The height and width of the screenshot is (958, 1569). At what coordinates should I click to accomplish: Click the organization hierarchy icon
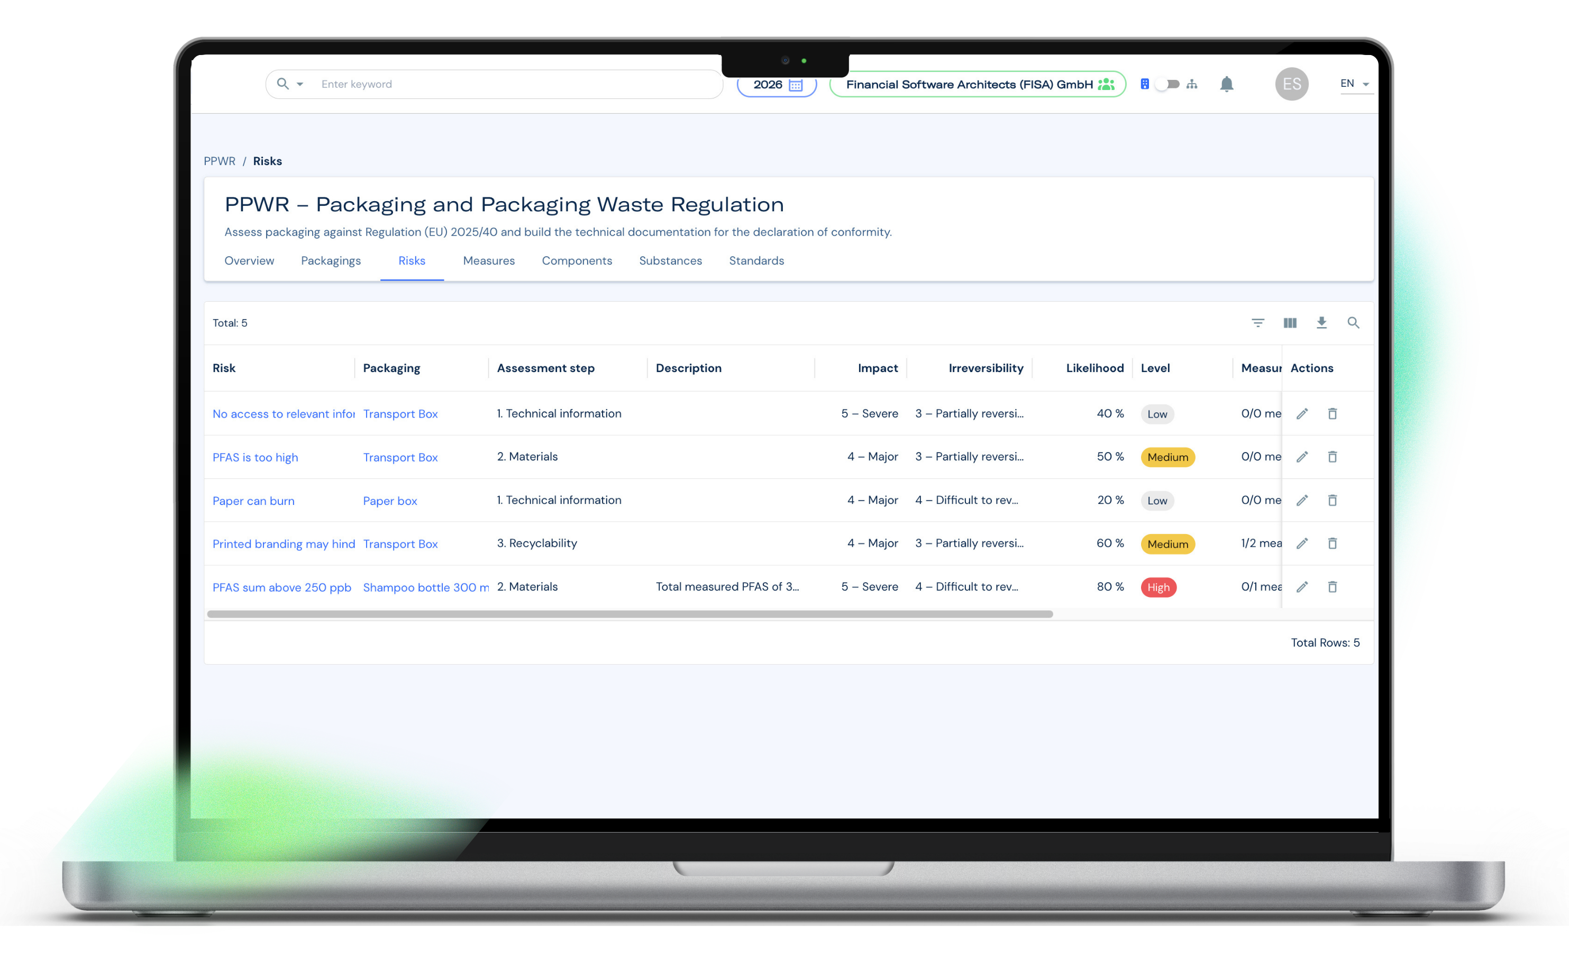pos(1192,84)
